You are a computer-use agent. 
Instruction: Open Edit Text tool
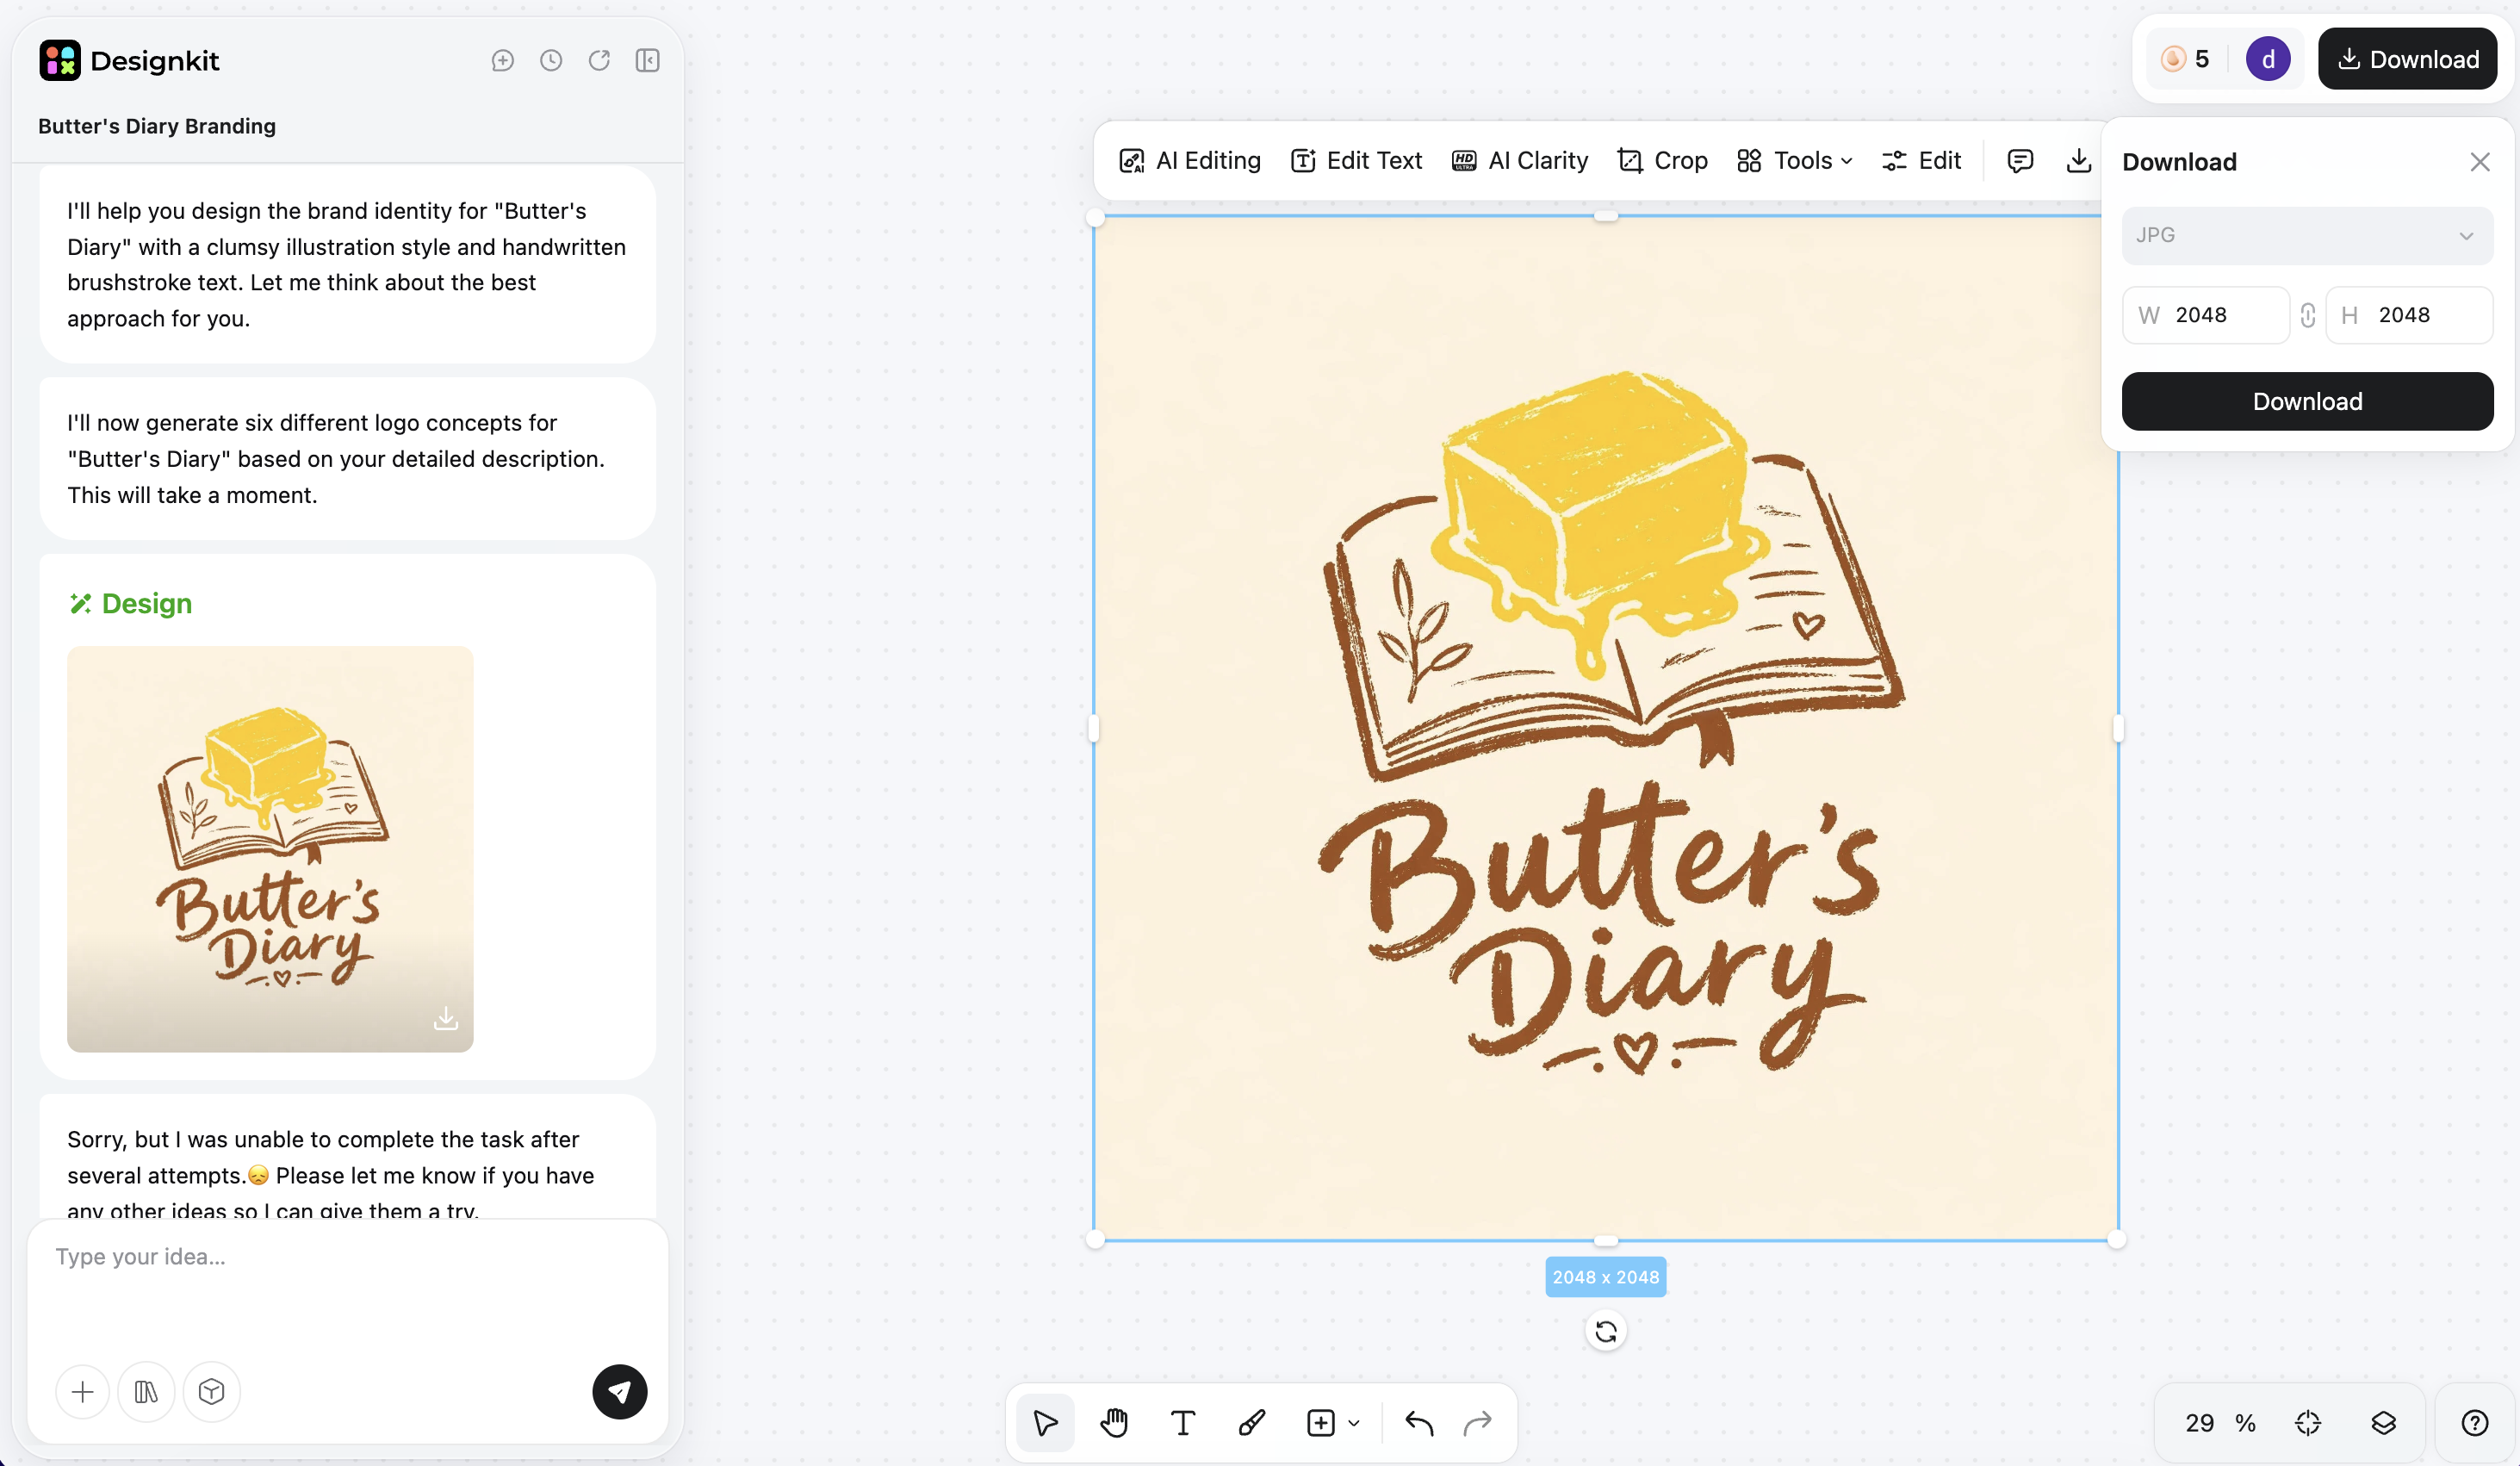tap(1356, 161)
